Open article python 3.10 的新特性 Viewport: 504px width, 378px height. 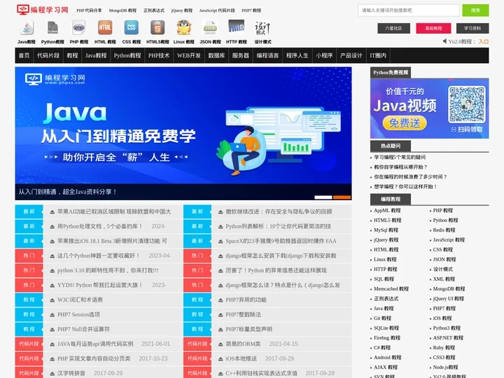[x=108, y=270]
